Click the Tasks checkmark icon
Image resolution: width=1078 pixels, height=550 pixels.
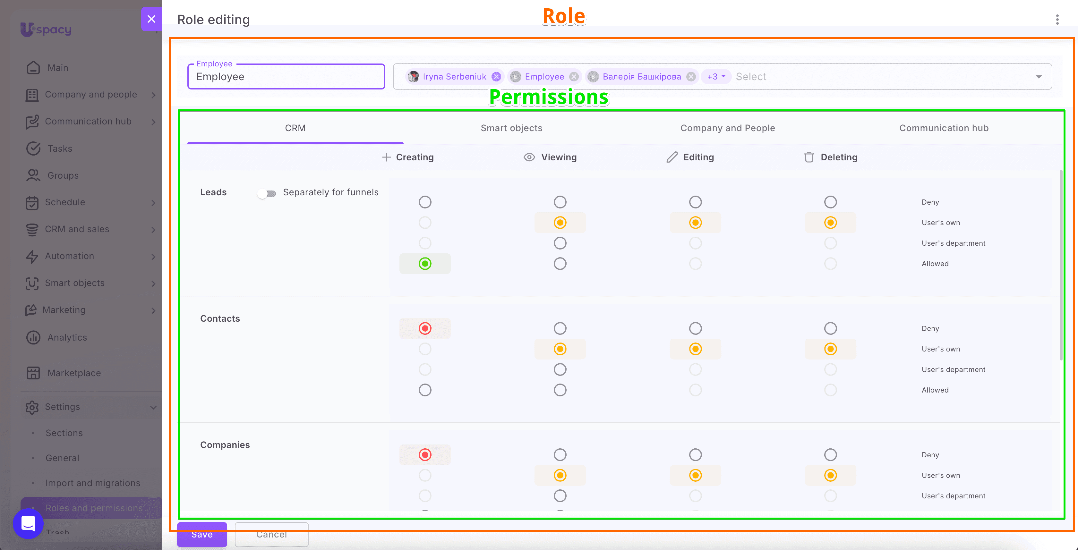pos(33,148)
